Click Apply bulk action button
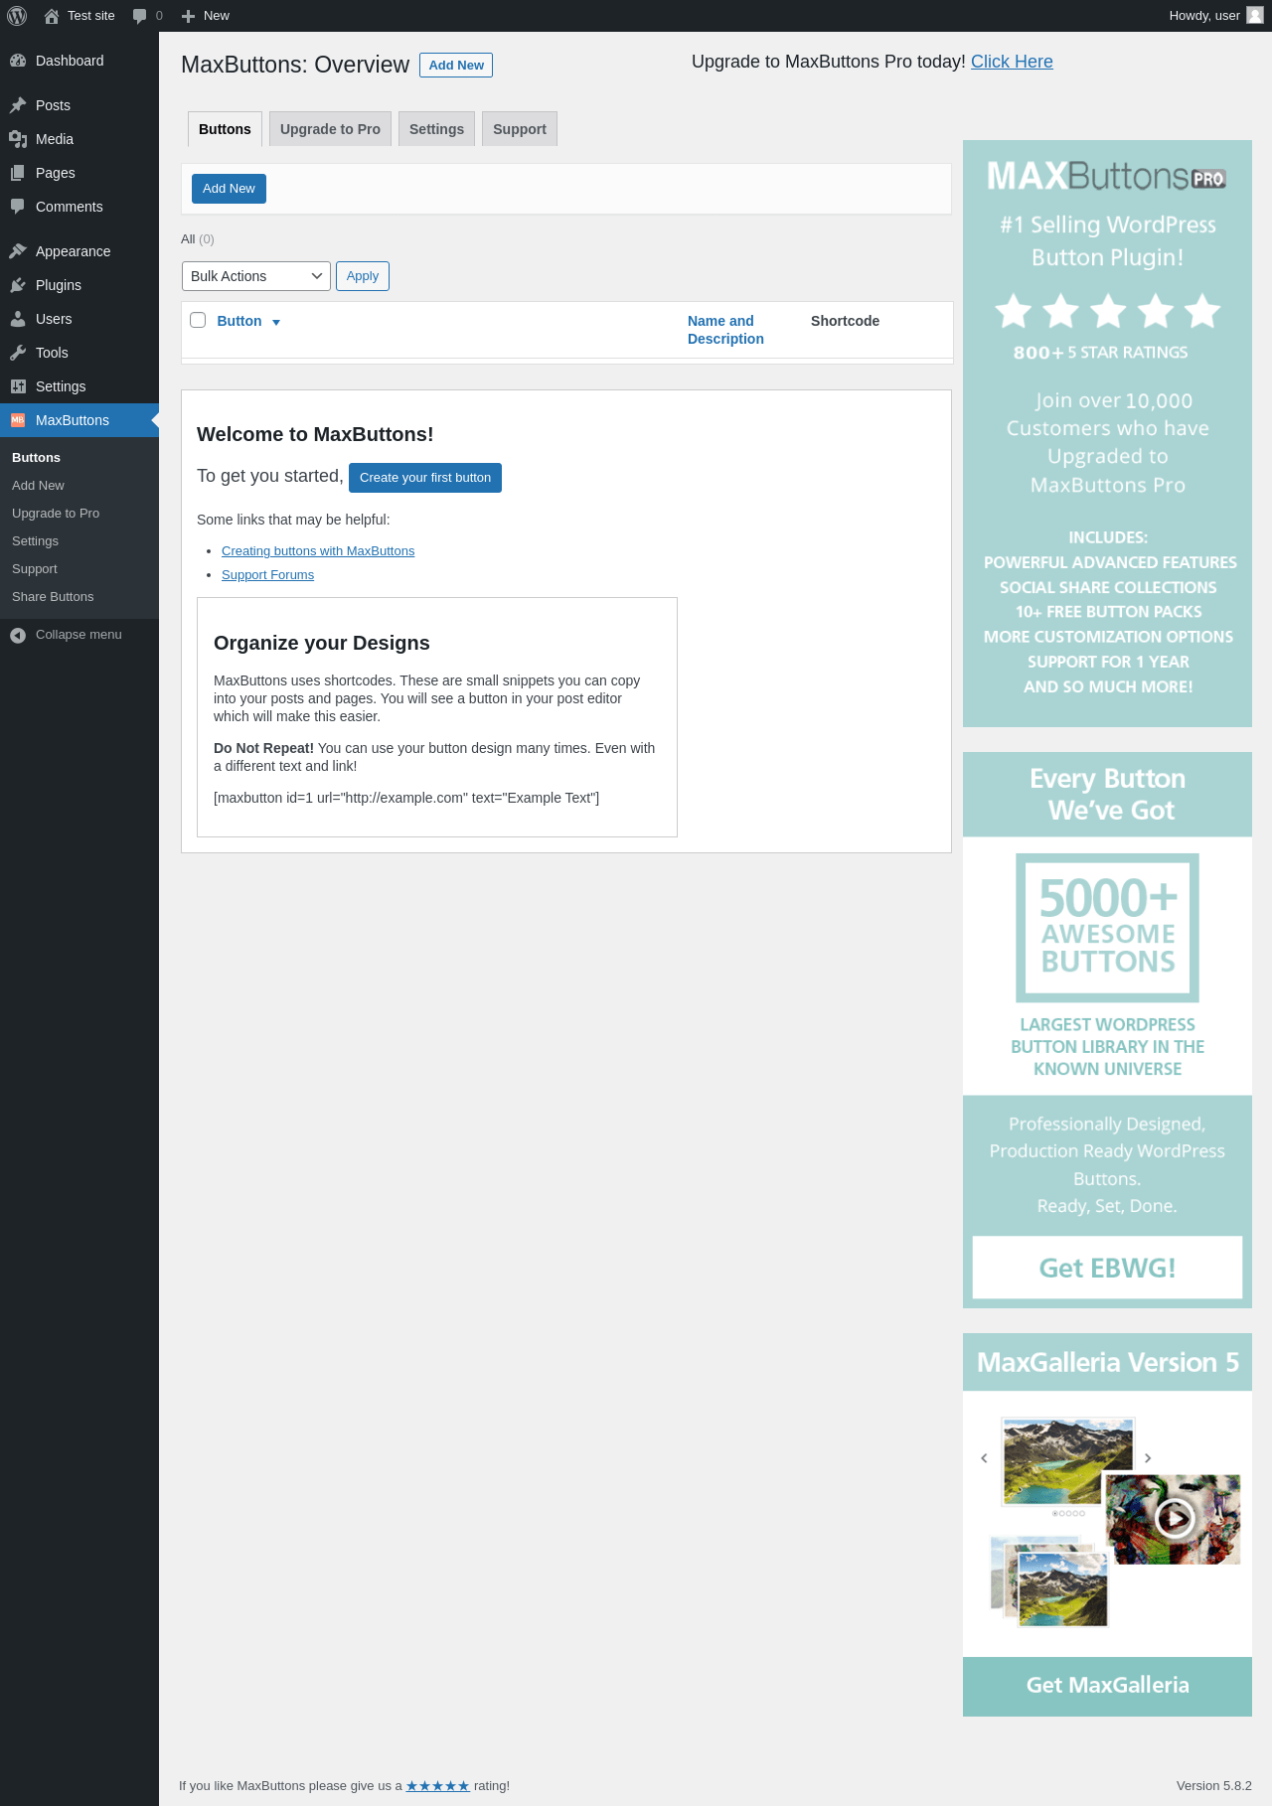This screenshot has height=1806, width=1272. (x=363, y=276)
